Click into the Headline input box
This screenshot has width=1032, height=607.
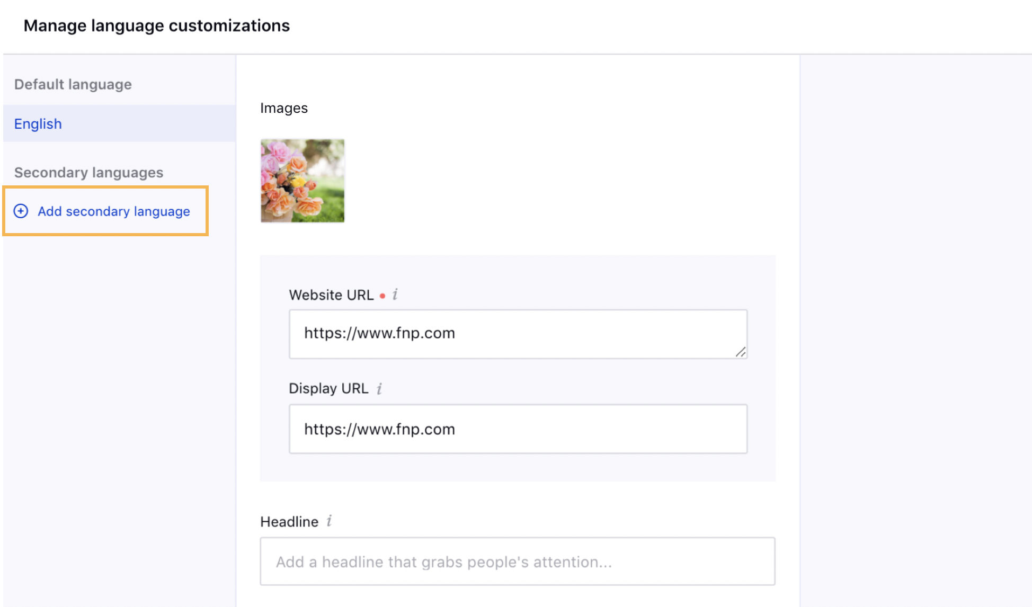click(x=518, y=561)
